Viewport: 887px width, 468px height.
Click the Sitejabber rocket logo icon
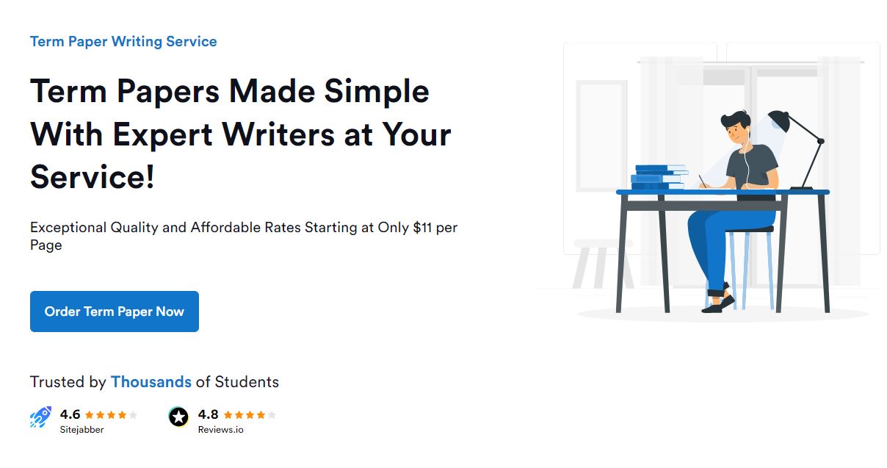40,417
